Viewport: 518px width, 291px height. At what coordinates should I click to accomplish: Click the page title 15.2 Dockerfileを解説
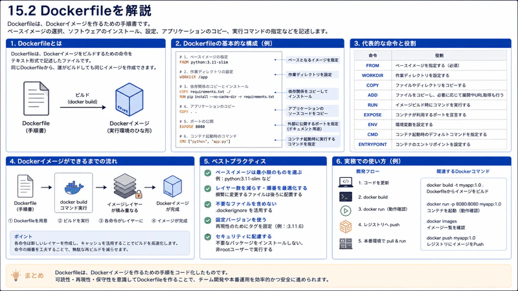tap(79, 11)
